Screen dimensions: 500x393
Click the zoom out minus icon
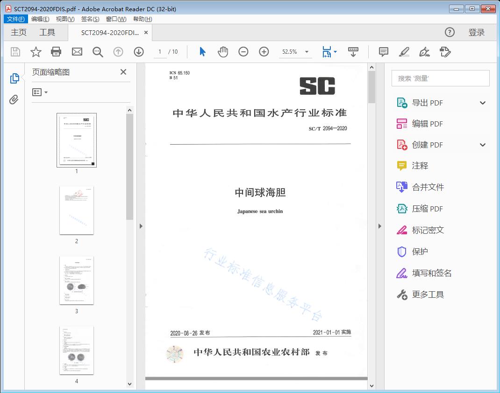[x=243, y=52]
